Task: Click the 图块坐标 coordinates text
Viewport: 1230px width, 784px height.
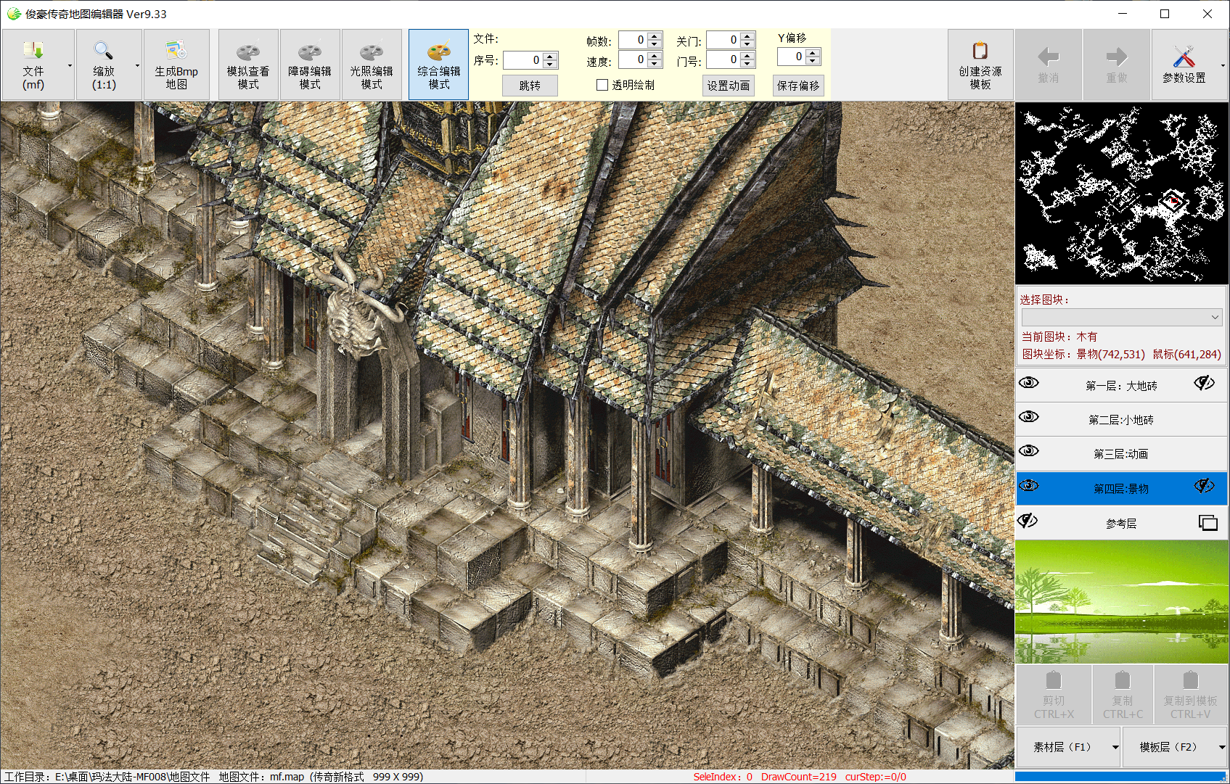Action: (x=1121, y=354)
